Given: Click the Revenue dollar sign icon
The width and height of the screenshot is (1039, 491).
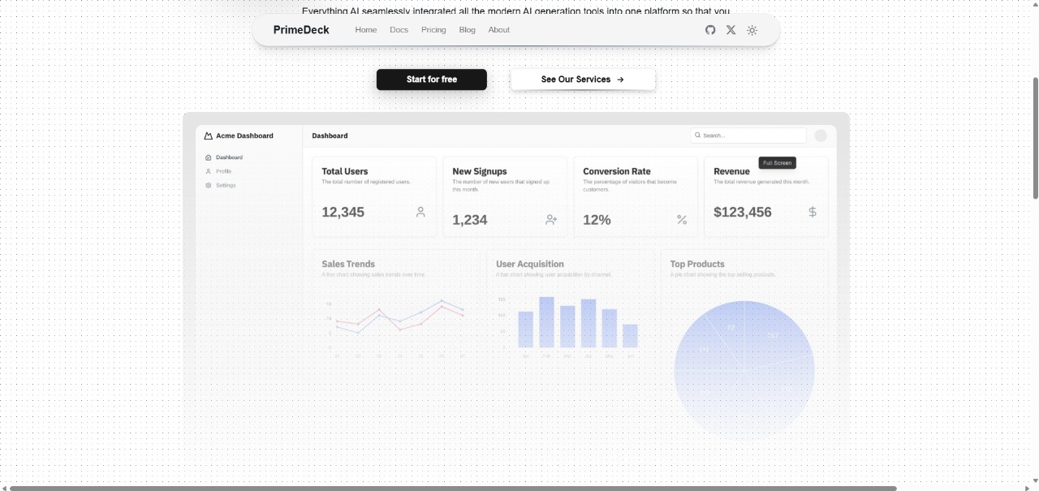Looking at the screenshot, I should point(813,212).
